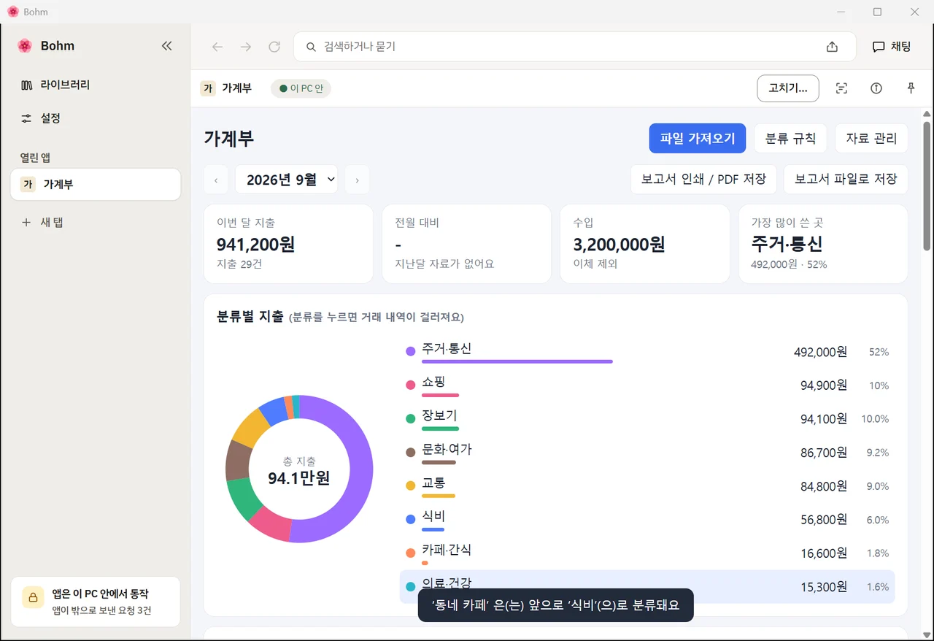Click the 고치기... button
Screen dimensions: 934x641
788,88
